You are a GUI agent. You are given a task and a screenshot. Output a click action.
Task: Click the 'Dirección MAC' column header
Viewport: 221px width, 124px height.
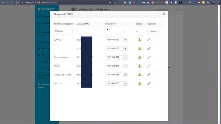pyautogui.click(x=83, y=24)
